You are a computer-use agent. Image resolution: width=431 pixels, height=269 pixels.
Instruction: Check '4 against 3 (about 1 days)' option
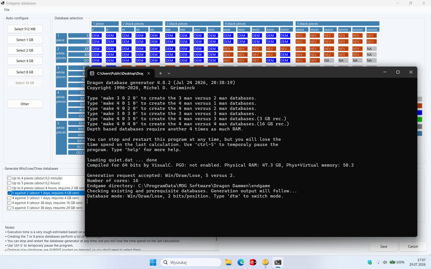tap(9, 198)
